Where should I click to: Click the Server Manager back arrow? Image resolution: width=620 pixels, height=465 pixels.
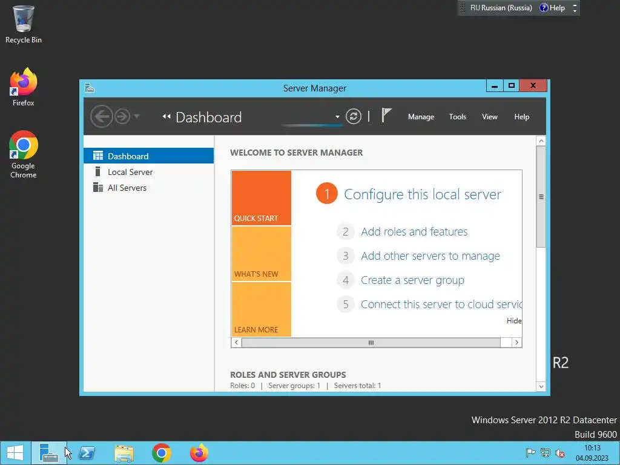[x=101, y=116]
